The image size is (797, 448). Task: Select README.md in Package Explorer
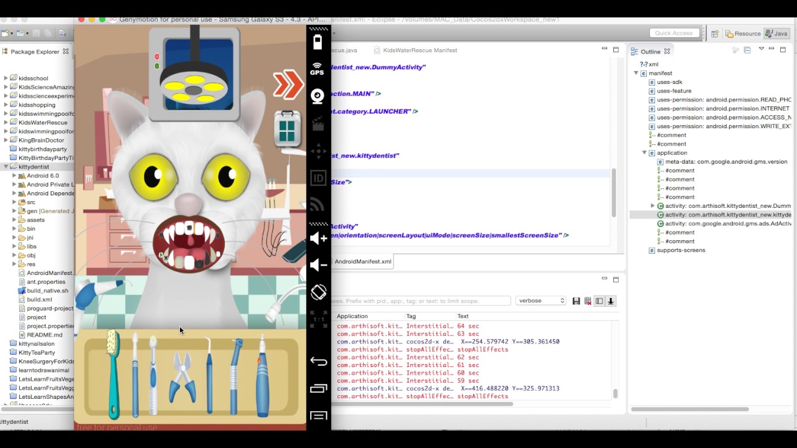[x=40, y=335]
